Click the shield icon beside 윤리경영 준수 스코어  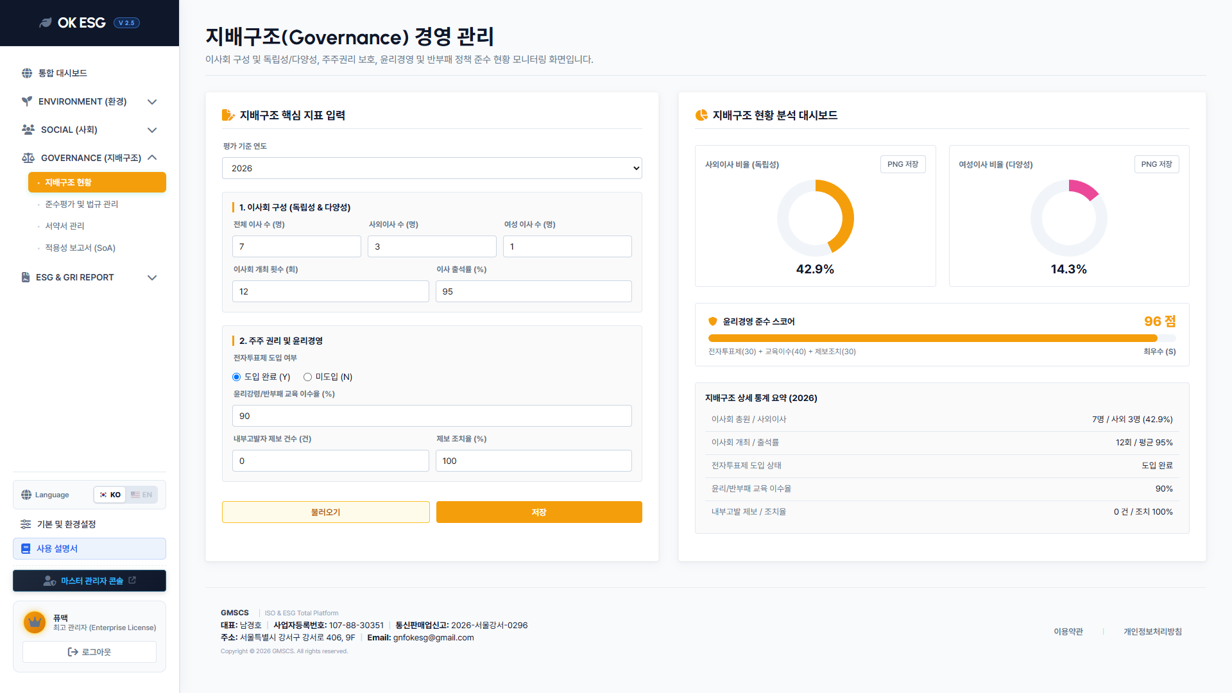713,321
